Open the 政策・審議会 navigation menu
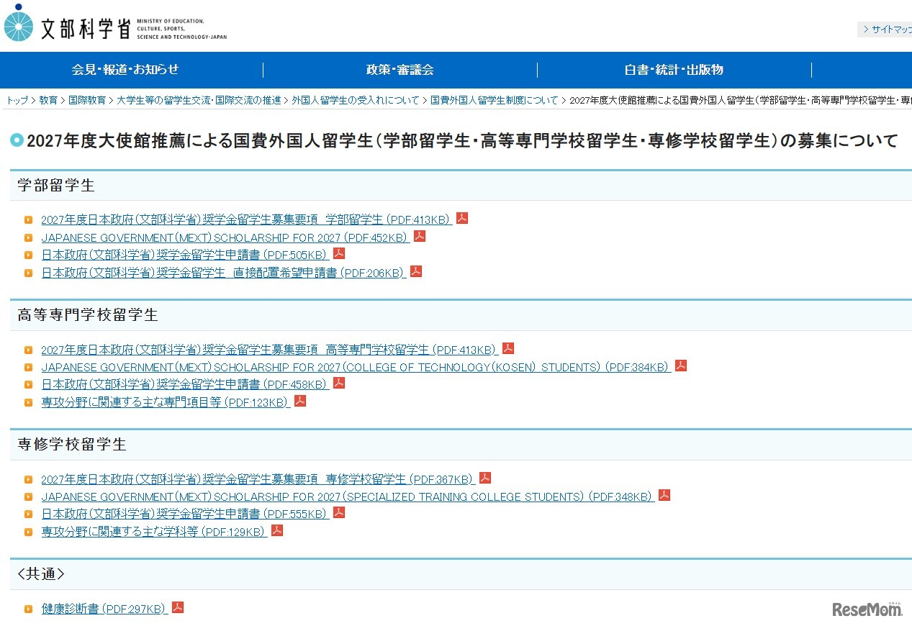 pyautogui.click(x=399, y=70)
